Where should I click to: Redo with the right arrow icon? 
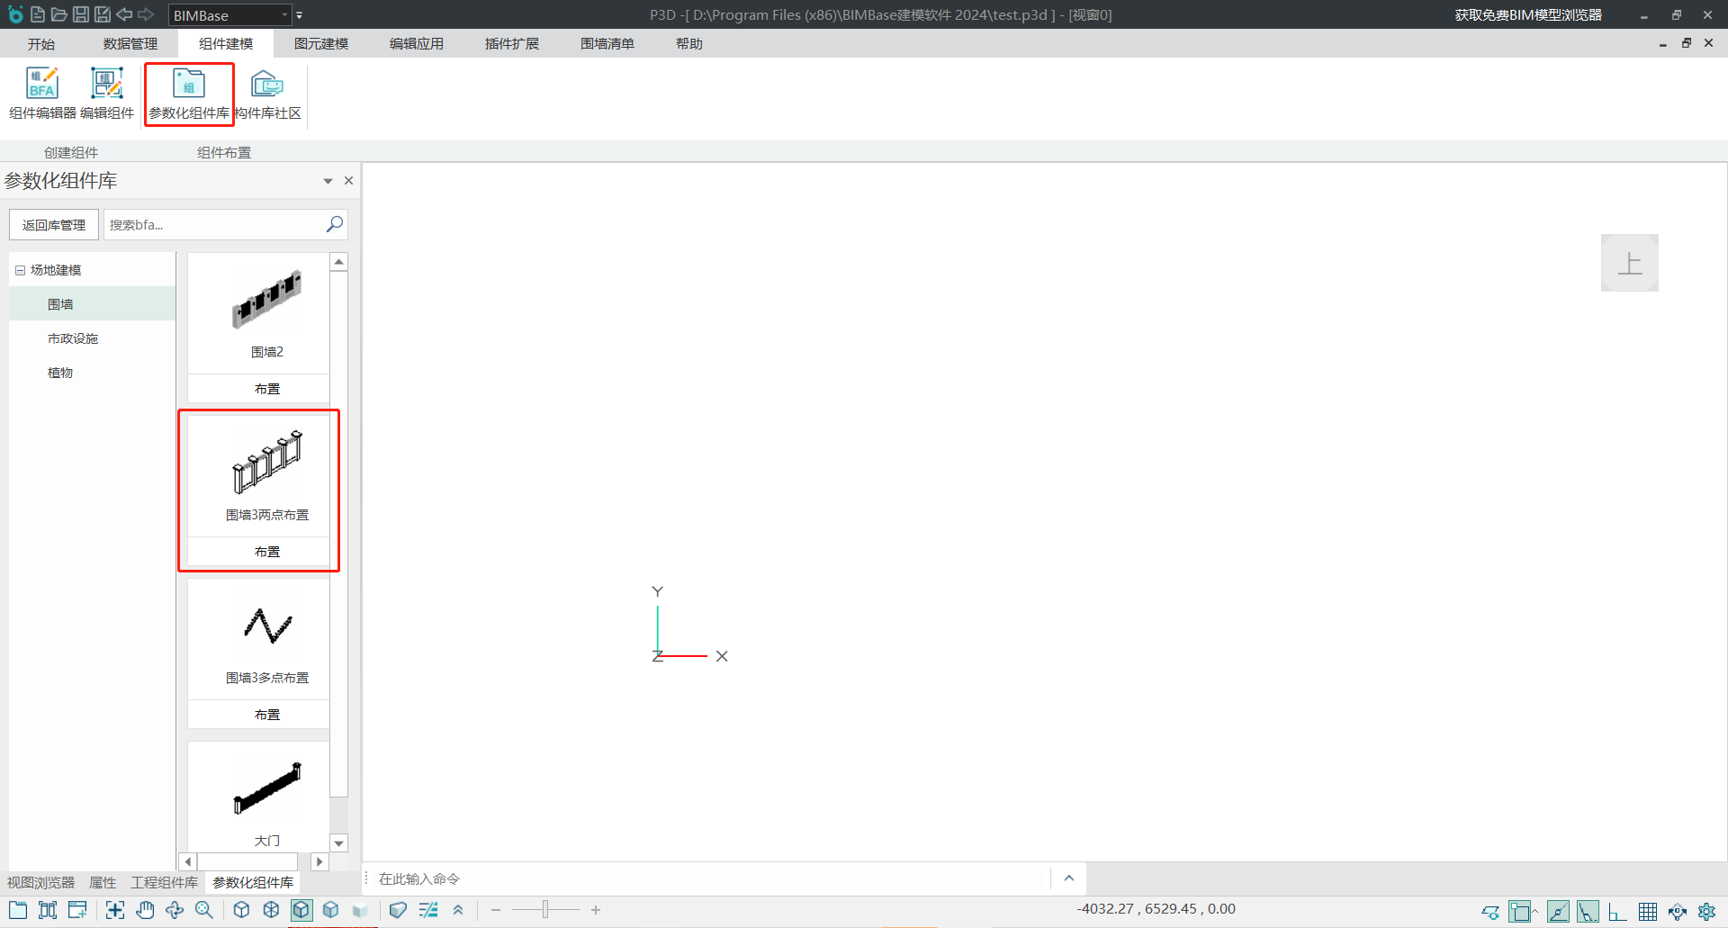146,14
